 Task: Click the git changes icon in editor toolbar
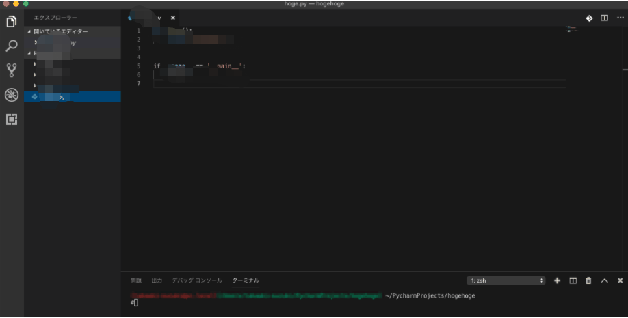[x=589, y=18]
